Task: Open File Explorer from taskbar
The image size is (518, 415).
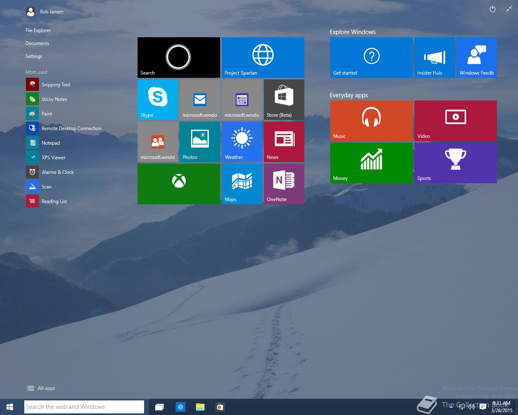Action: (x=200, y=407)
